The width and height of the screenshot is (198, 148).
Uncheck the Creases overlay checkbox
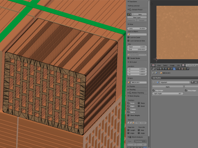[129, 109]
